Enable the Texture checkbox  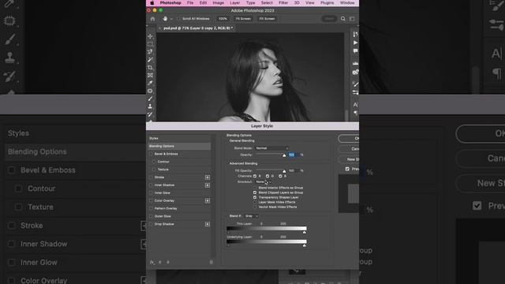point(154,170)
